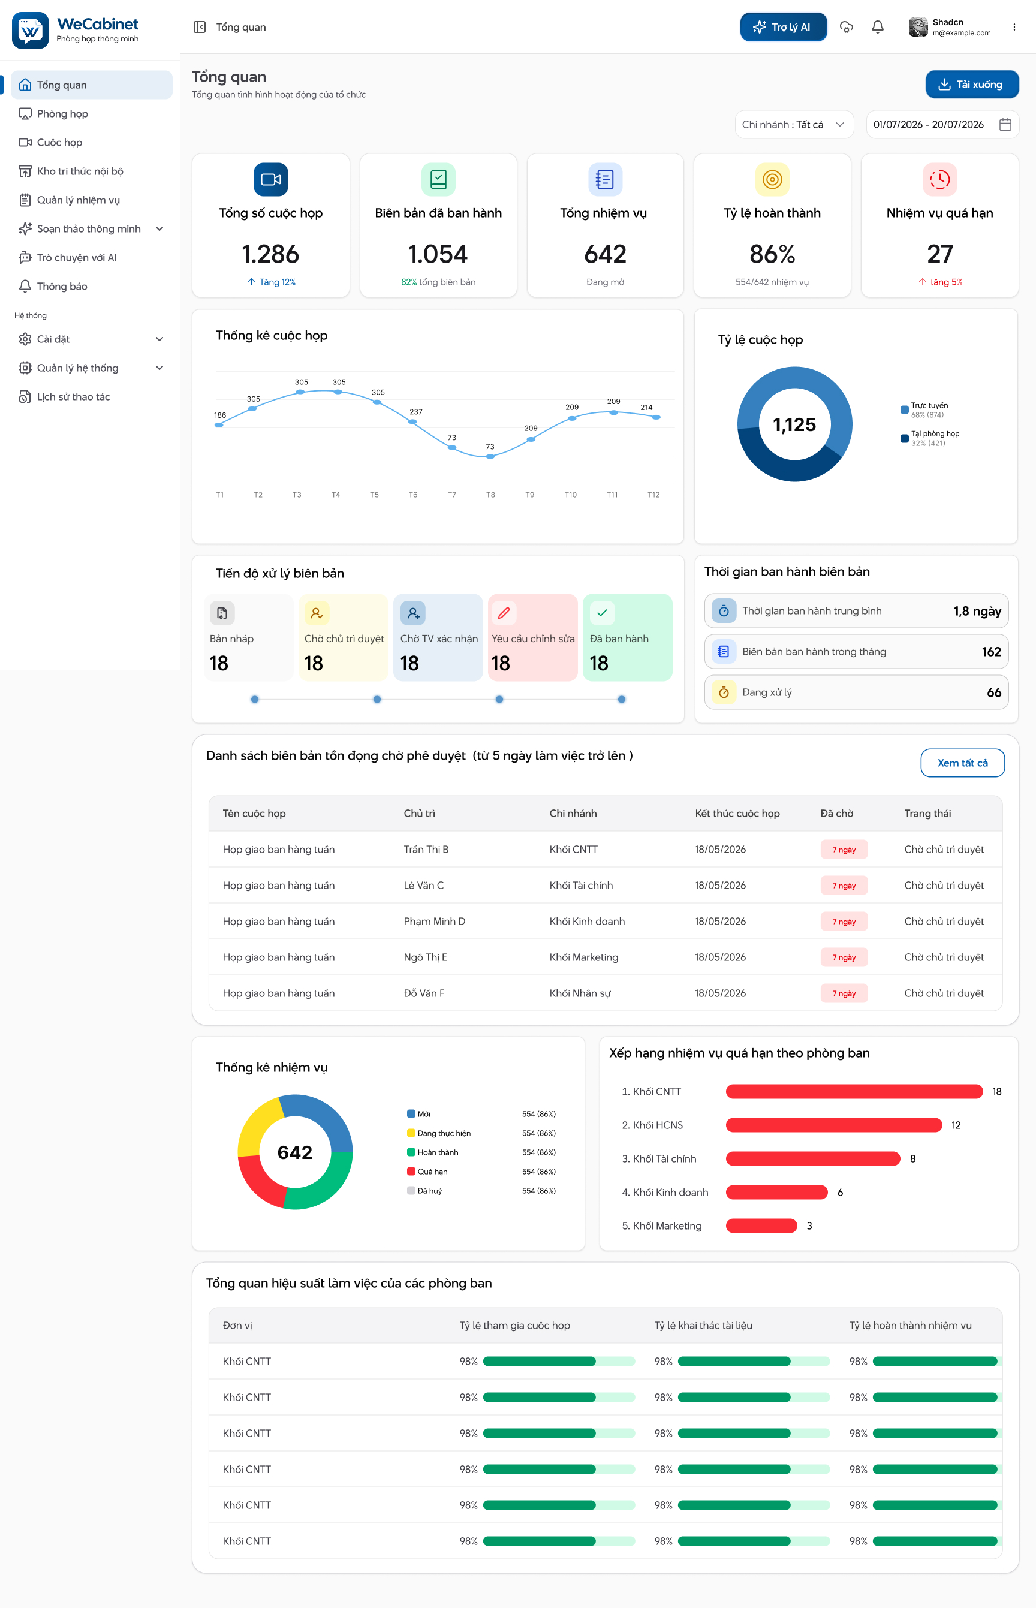Viewport: 1036px width, 1608px height.
Task: Click the T8 data point on meeting chart
Action: [490, 457]
